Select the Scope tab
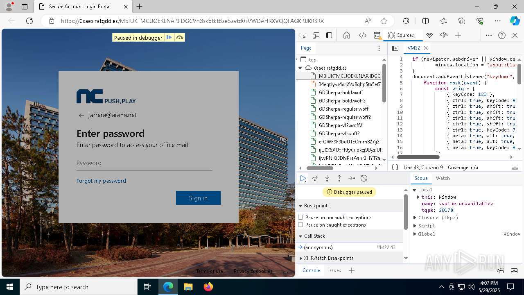524x295 pixels. (421, 178)
